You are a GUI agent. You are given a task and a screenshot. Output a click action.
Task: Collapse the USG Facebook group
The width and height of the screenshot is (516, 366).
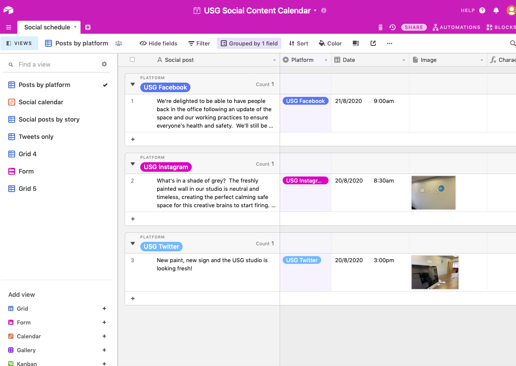click(x=132, y=84)
